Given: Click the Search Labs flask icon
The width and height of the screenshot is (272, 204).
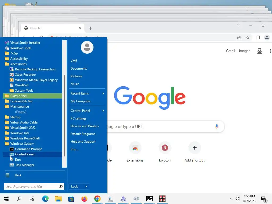Looking at the screenshot, I should [x=260, y=51].
